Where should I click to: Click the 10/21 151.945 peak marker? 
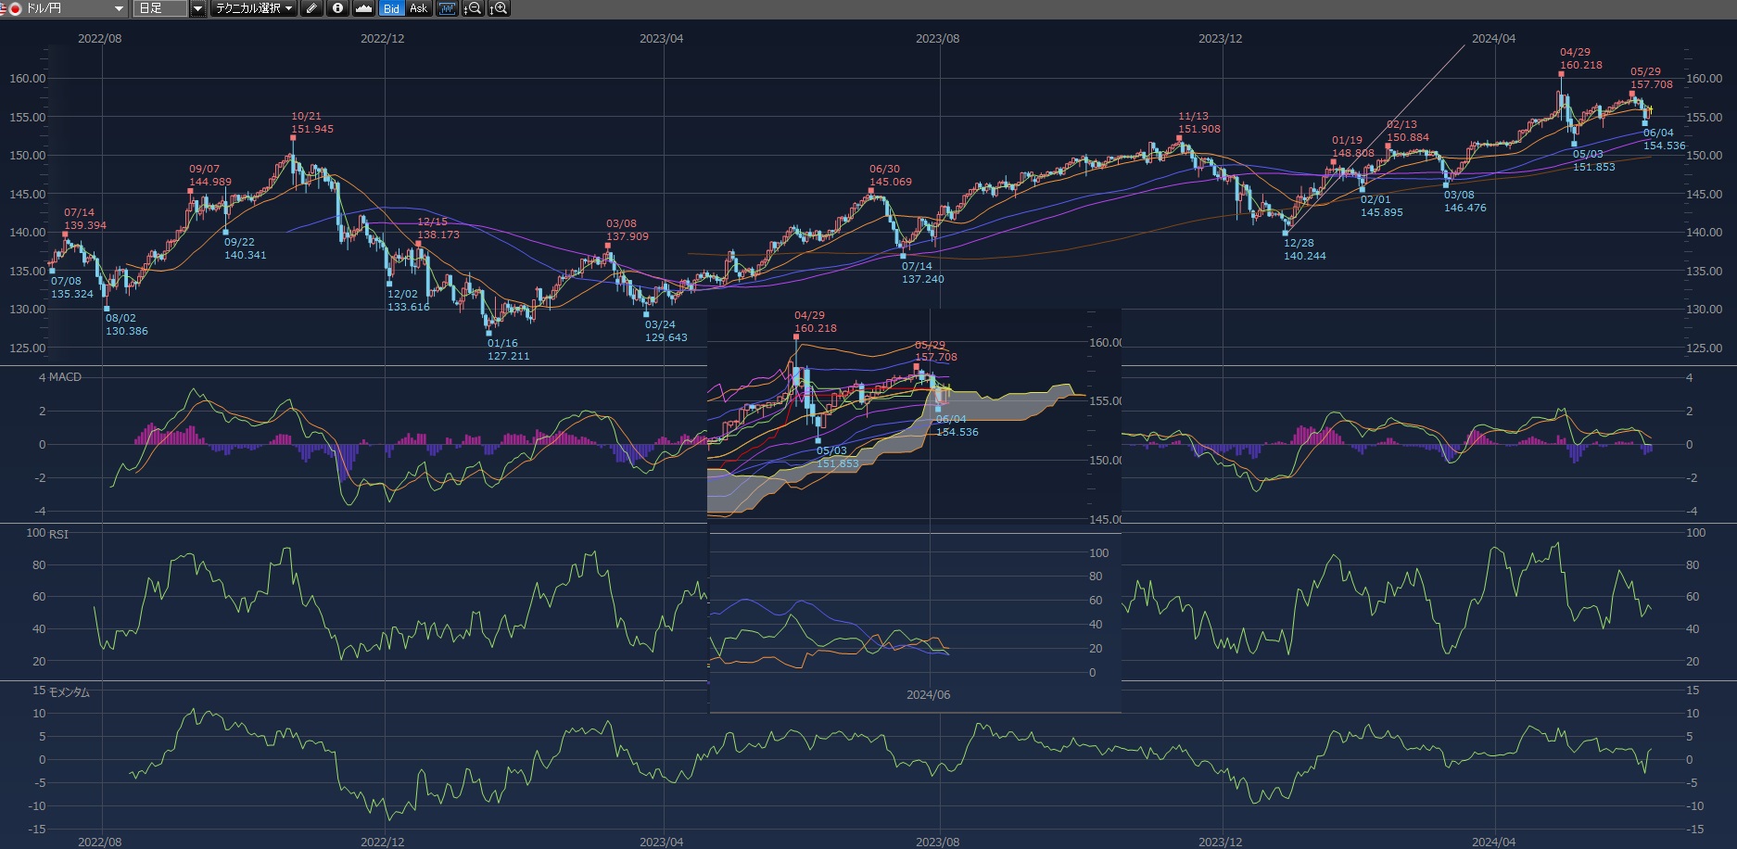coord(293,138)
